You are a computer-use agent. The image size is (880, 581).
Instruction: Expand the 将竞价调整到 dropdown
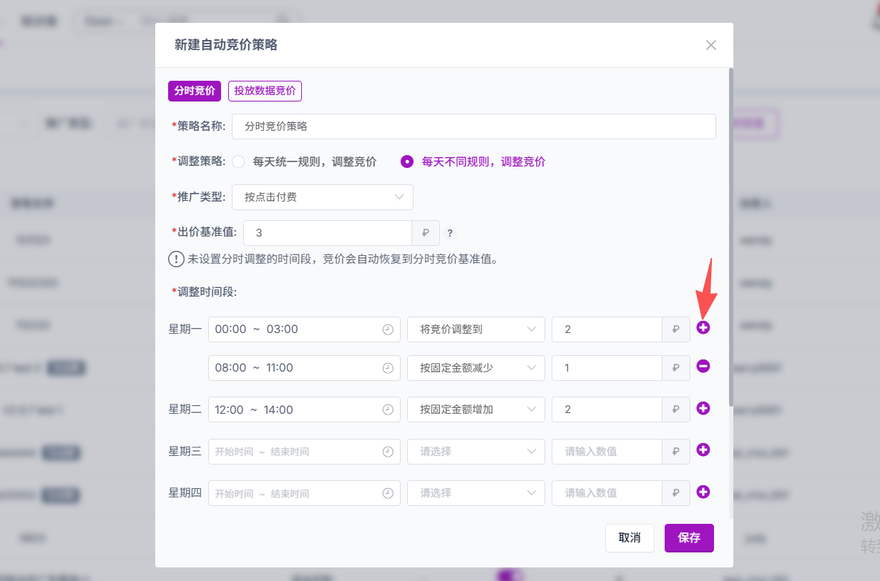476,329
